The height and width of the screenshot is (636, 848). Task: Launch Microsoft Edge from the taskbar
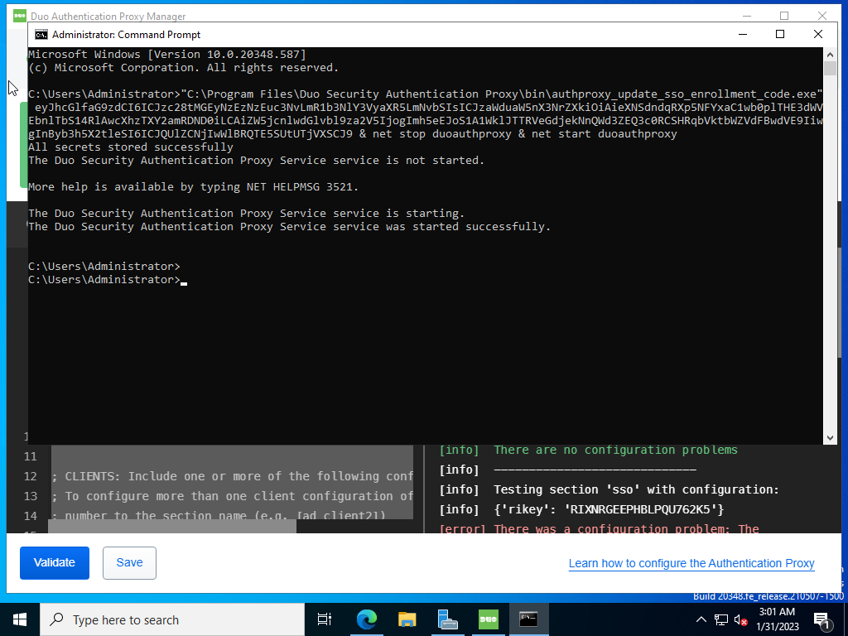click(x=366, y=619)
